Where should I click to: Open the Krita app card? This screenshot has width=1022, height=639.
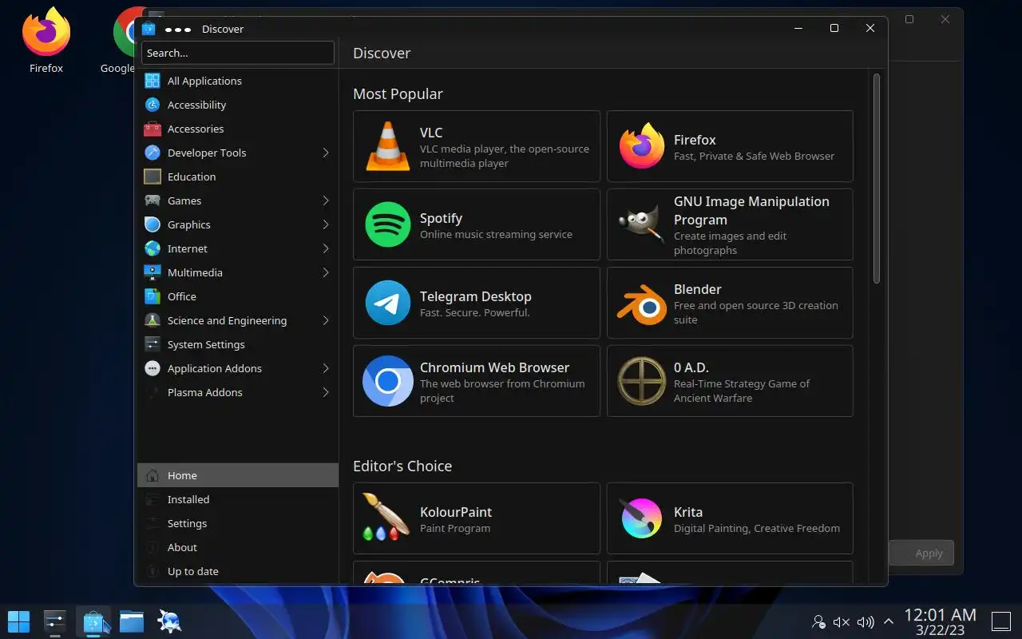pos(730,518)
